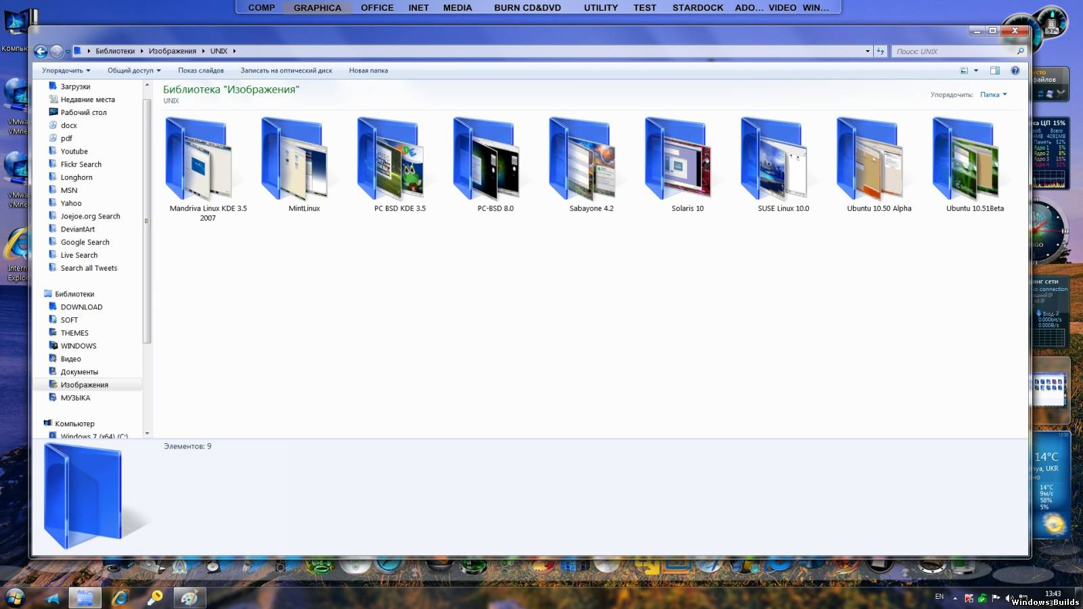The image size is (1083, 609).
Task: Click the EN language indicator
Action: [x=940, y=597]
